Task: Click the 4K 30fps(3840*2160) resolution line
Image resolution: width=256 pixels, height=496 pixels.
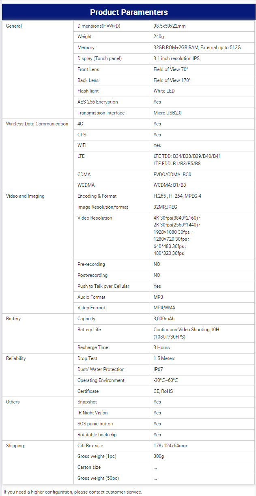Action: [176, 218]
